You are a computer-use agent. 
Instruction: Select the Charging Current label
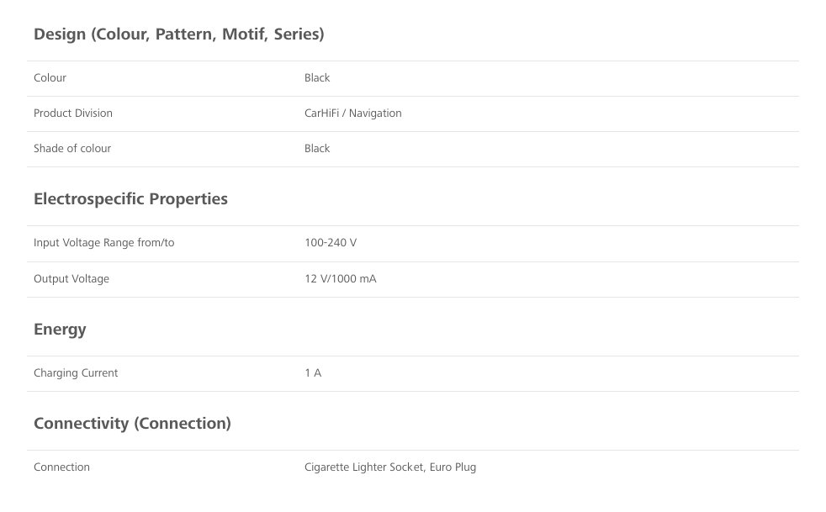coord(76,373)
